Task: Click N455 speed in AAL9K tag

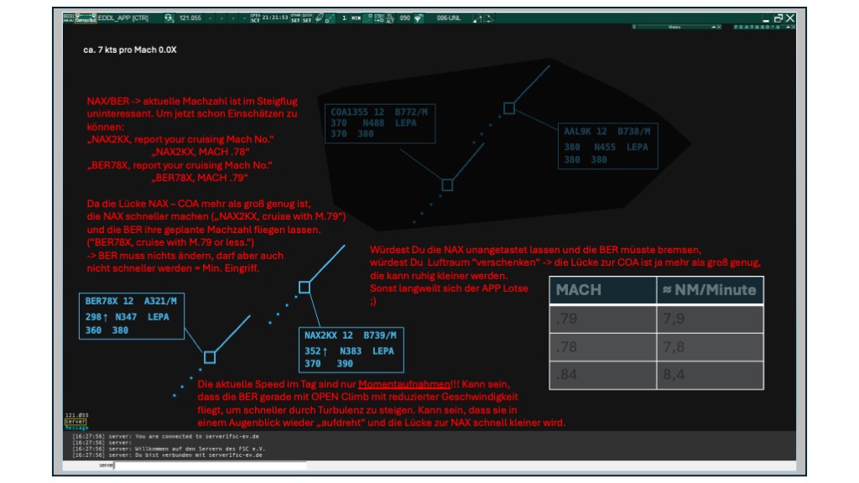Action: pyautogui.click(x=605, y=147)
